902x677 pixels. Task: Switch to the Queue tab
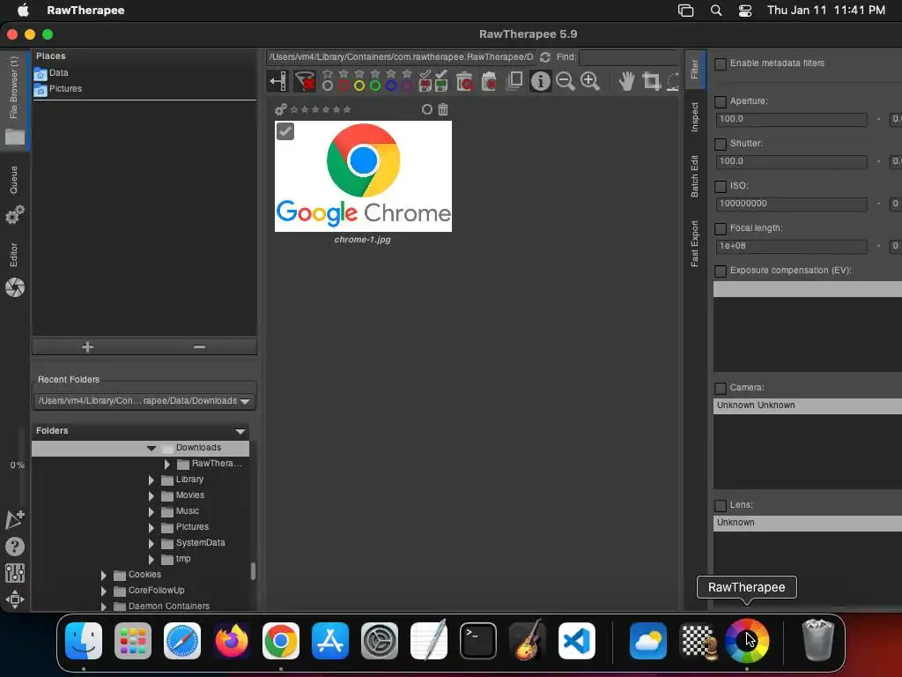(14, 195)
